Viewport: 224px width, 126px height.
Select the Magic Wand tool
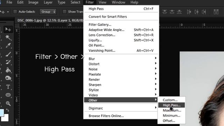coord(8,37)
